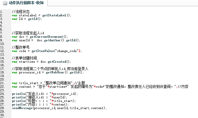
Task: Click the comment //流程状态
Action: click(x=21, y=12)
